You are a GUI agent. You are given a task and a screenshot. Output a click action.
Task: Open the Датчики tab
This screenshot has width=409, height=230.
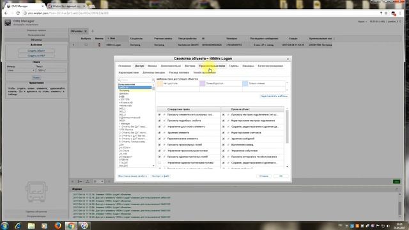pyautogui.click(x=190, y=66)
